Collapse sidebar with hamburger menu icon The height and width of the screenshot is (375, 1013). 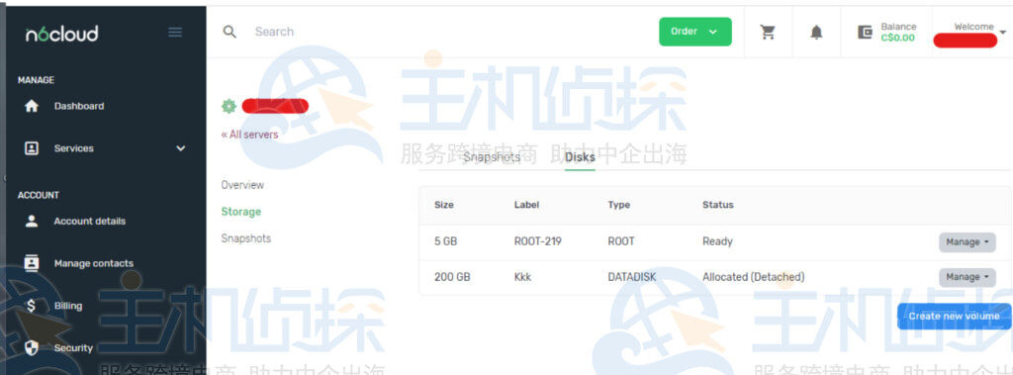point(175,32)
